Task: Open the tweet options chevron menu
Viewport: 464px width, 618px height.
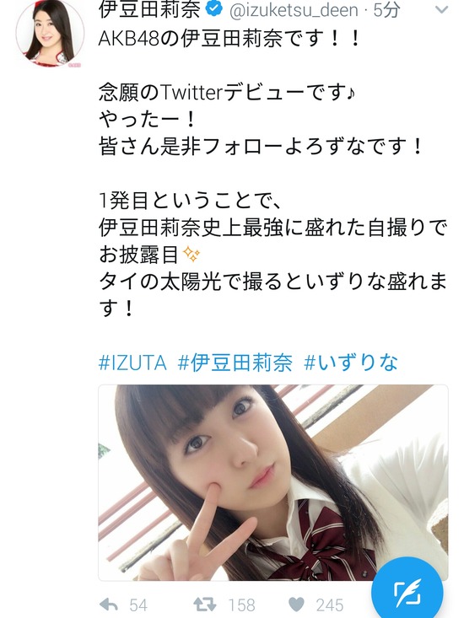Action: click(x=441, y=9)
